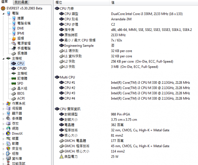Open the 記憶體 memory icon
This screenshot has width=198, height=165.
point(14,78)
